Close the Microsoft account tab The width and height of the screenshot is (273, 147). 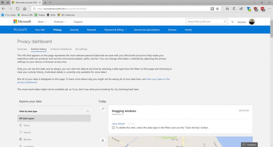[40, 2]
